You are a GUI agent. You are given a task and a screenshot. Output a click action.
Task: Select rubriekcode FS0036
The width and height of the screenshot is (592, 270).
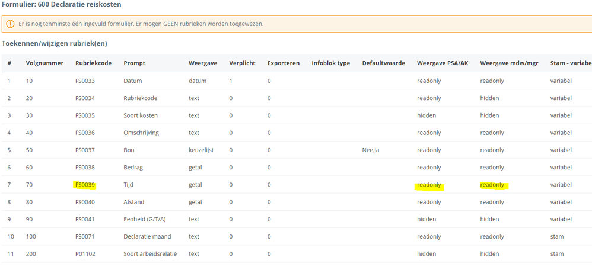point(85,133)
